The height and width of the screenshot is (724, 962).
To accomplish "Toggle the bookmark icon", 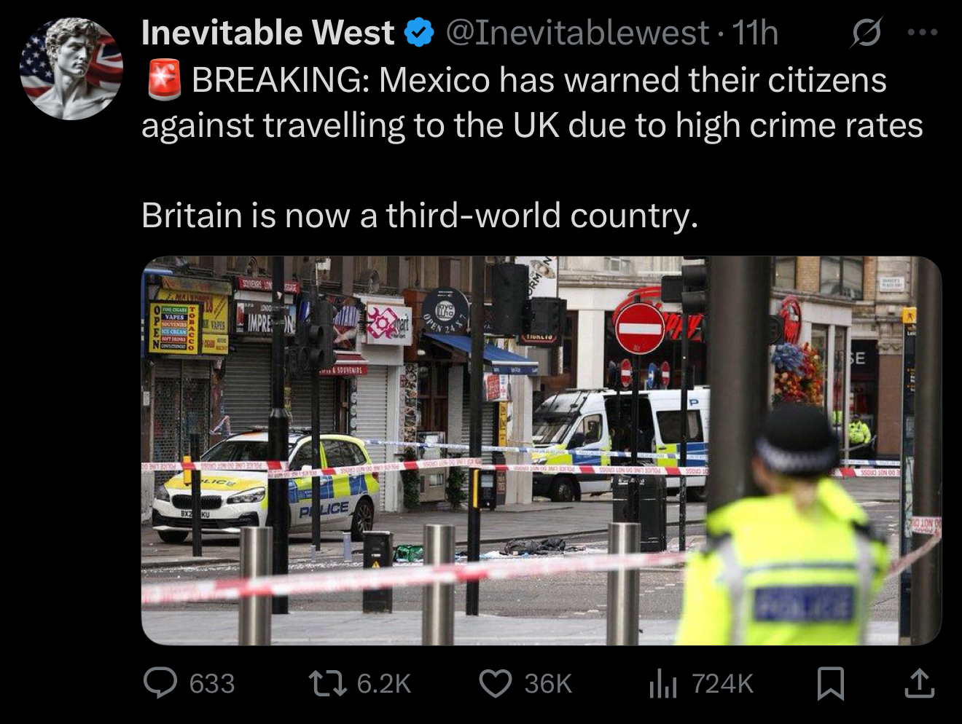I will (831, 684).
